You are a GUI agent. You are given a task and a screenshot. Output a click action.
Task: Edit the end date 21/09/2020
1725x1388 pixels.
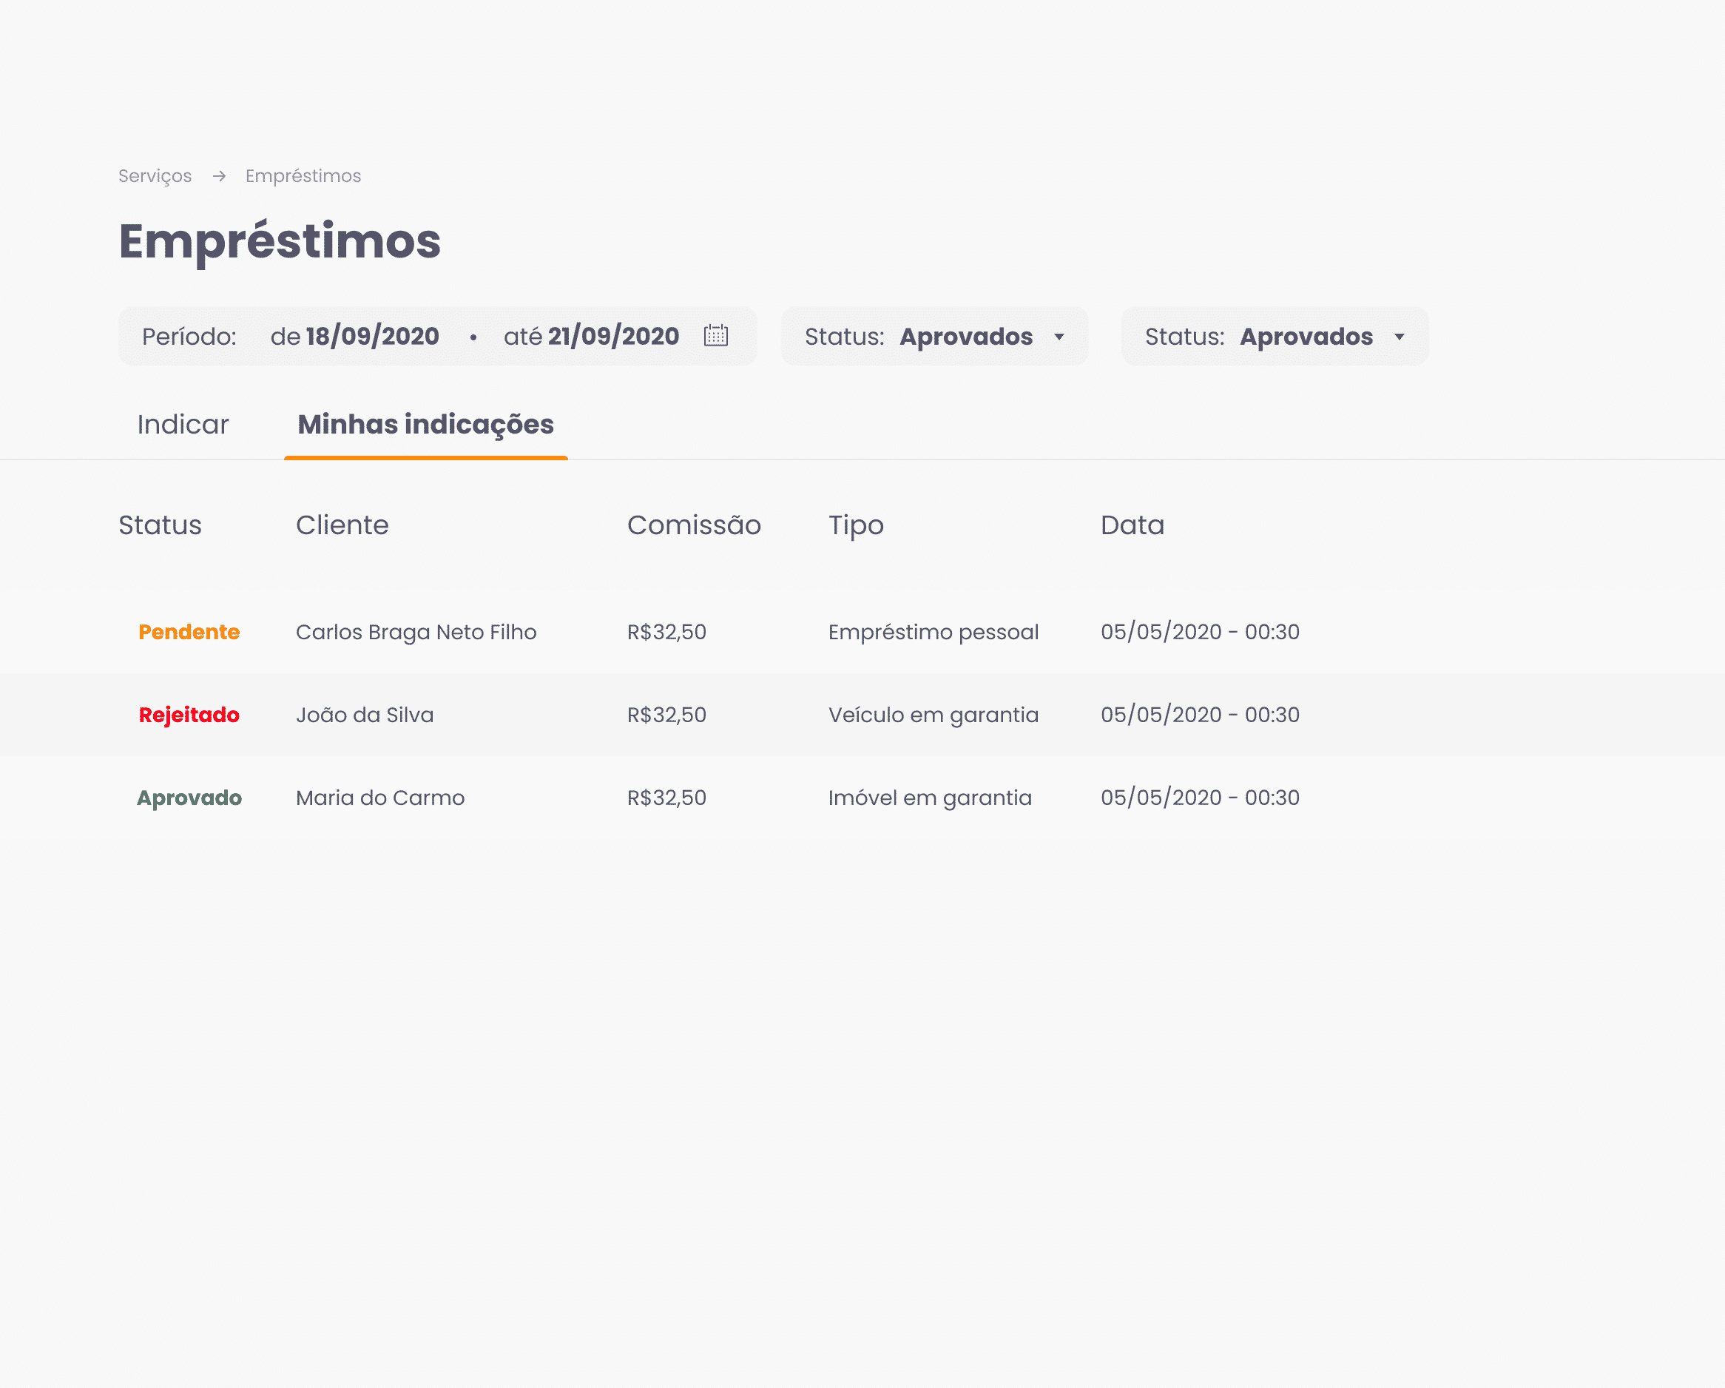613,336
